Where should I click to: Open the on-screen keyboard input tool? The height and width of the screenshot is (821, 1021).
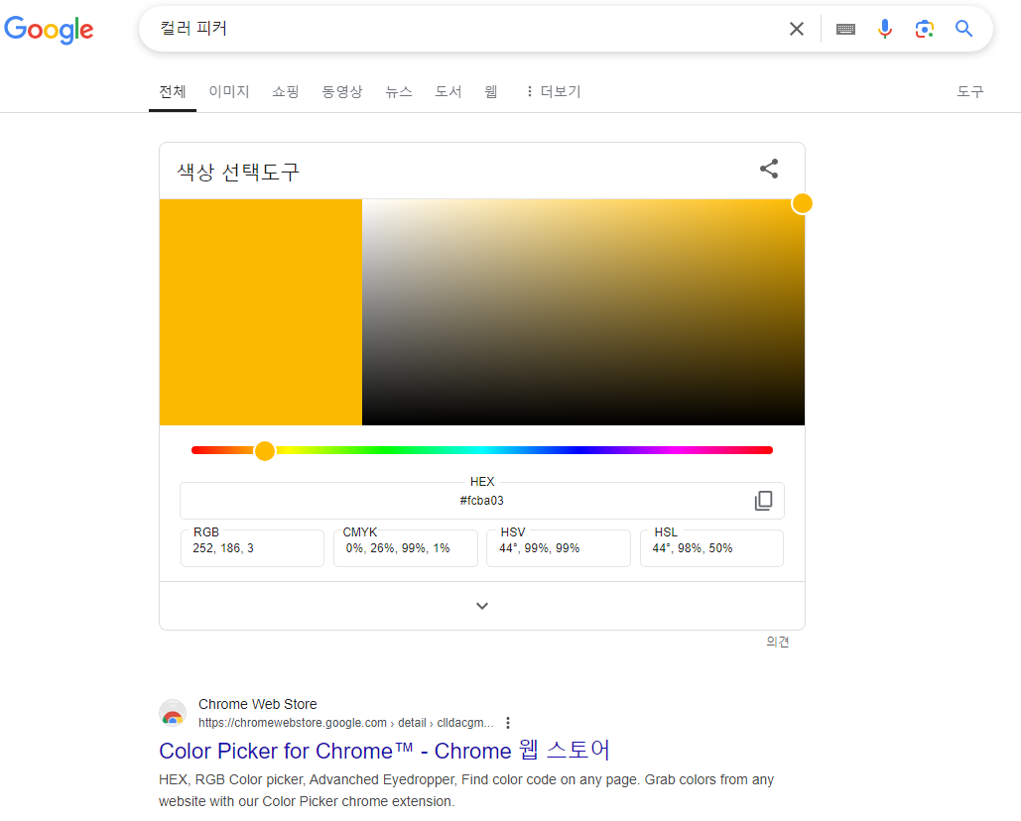(845, 29)
